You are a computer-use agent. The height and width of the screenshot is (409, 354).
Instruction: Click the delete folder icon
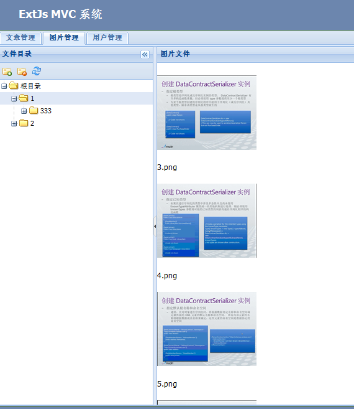tap(22, 71)
